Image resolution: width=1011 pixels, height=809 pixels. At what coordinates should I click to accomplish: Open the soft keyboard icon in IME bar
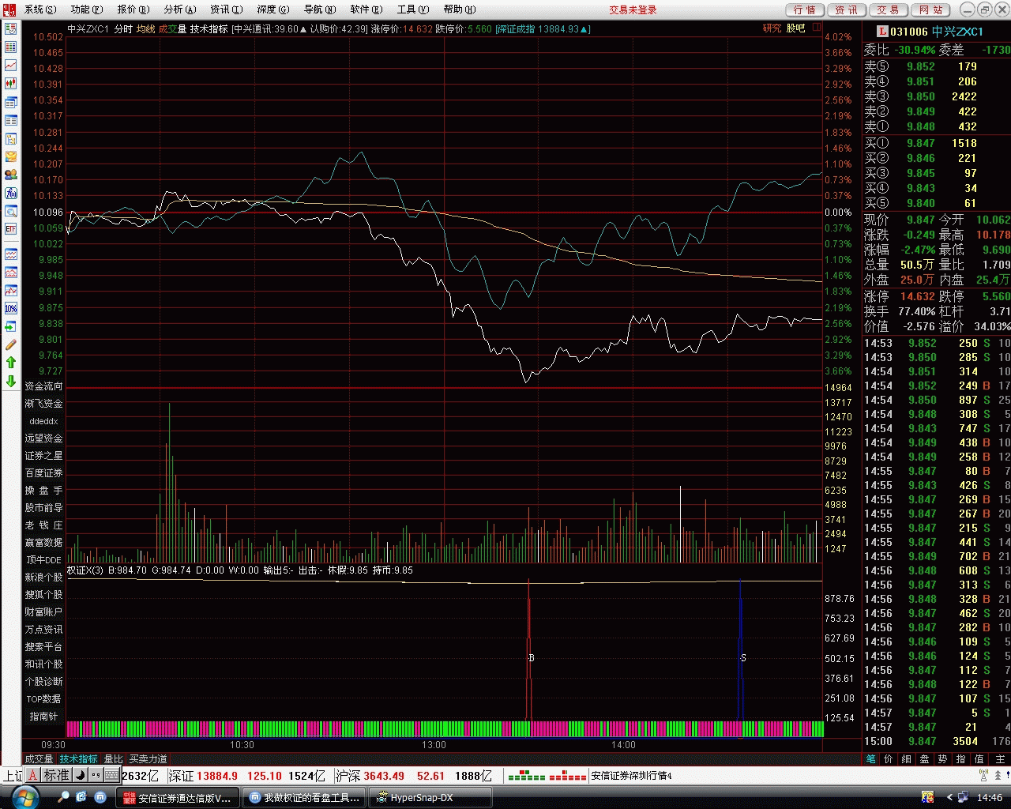coord(111,775)
